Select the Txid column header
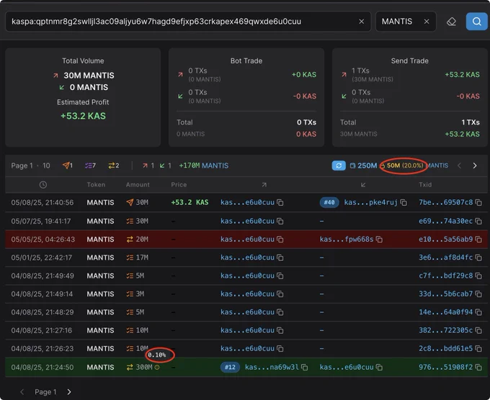This screenshot has width=490, height=400. [425, 185]
